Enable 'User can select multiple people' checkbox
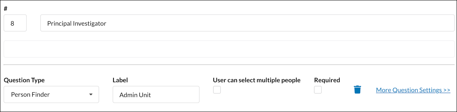The width and height of the screenshot is (457, 112). tap(217, 90)
